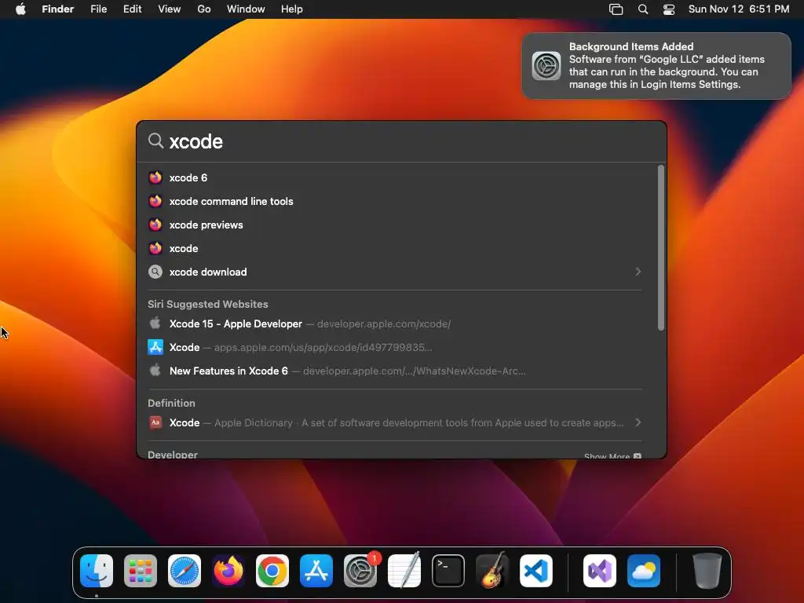Click Dictionary icon beside Xcode definition
The image size is (804, 603).
click(x=155, y=422)
